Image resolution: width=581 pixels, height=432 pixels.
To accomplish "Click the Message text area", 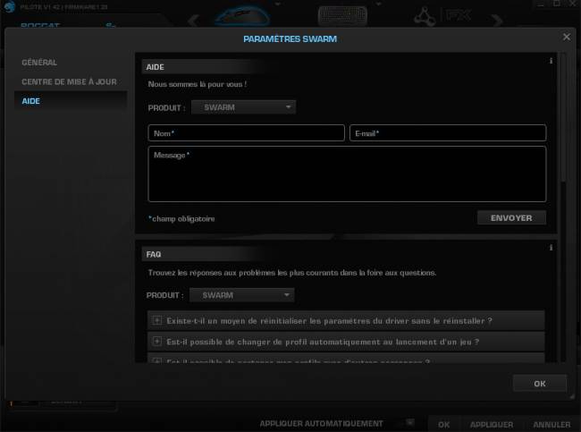I will [x=347, y=174].
